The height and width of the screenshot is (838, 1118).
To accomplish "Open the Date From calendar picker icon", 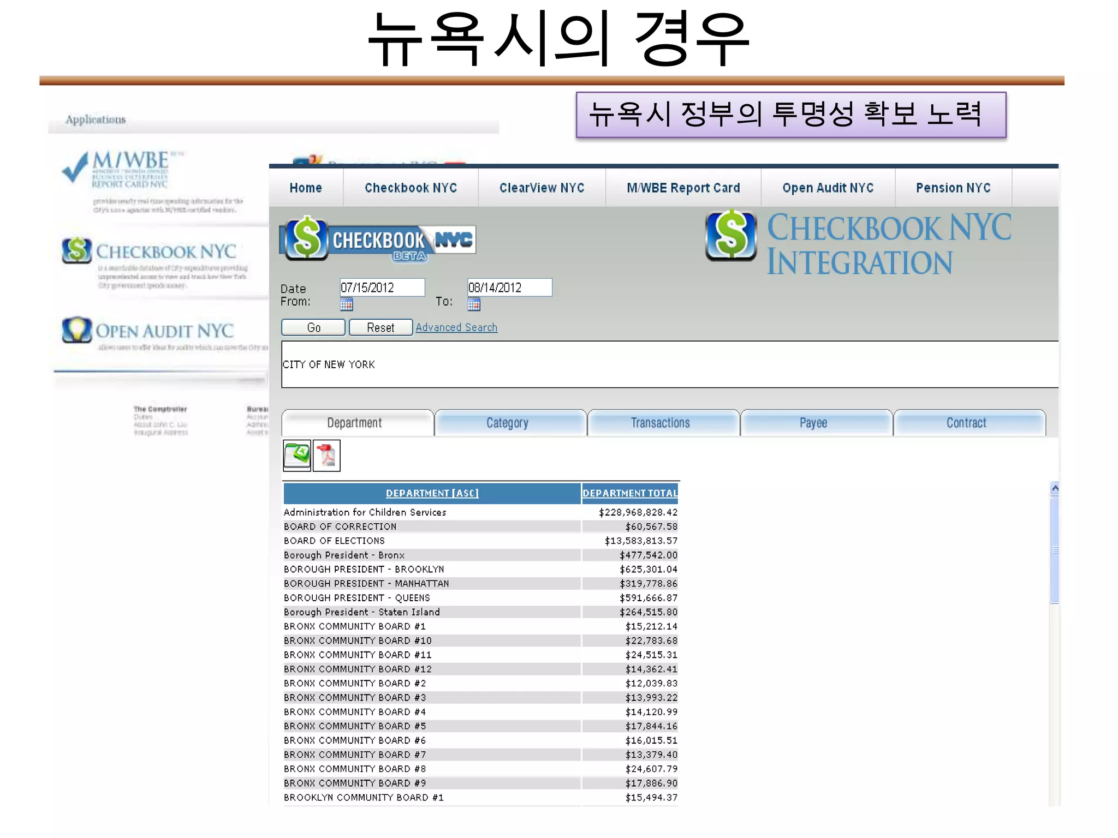I will point(346,304).
